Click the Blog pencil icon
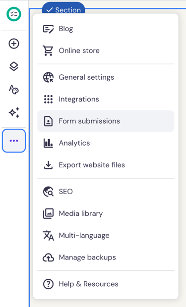This screenshot has width=186, height=307. point(48,29)
